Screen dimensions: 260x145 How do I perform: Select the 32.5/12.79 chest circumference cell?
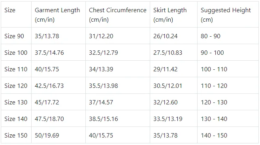[118, 52]
